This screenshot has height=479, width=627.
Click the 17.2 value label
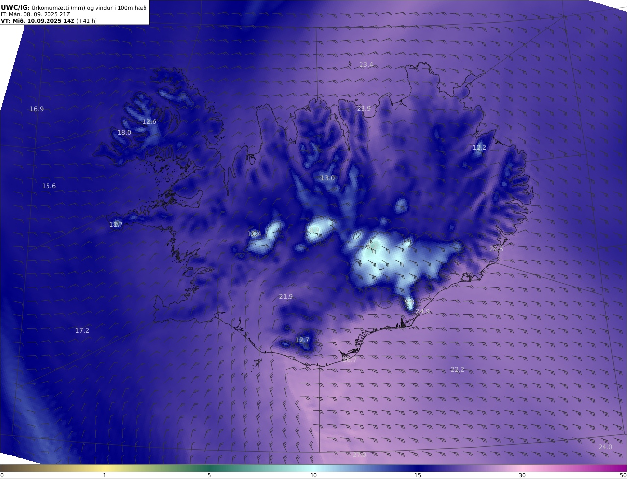(82, 330)
